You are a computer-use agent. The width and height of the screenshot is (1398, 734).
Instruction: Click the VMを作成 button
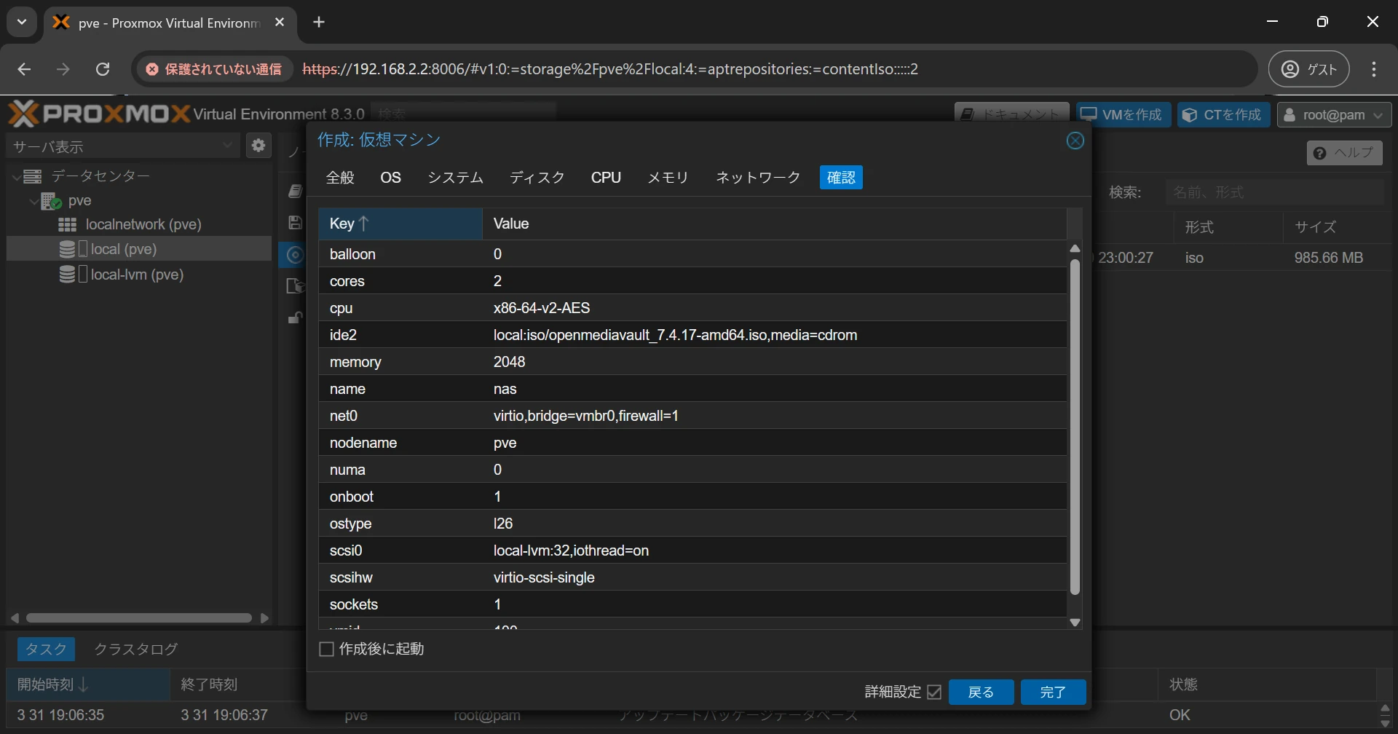(1123, 115)
